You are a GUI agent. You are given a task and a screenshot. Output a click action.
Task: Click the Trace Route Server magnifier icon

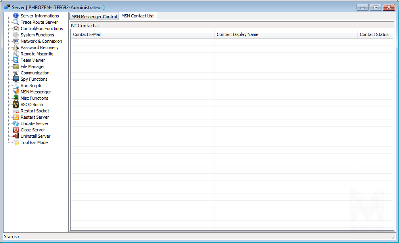pyautogui.click(x=16, y=22)
